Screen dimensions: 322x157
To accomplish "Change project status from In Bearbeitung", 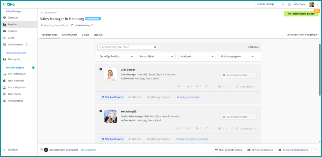I will 83,25.
